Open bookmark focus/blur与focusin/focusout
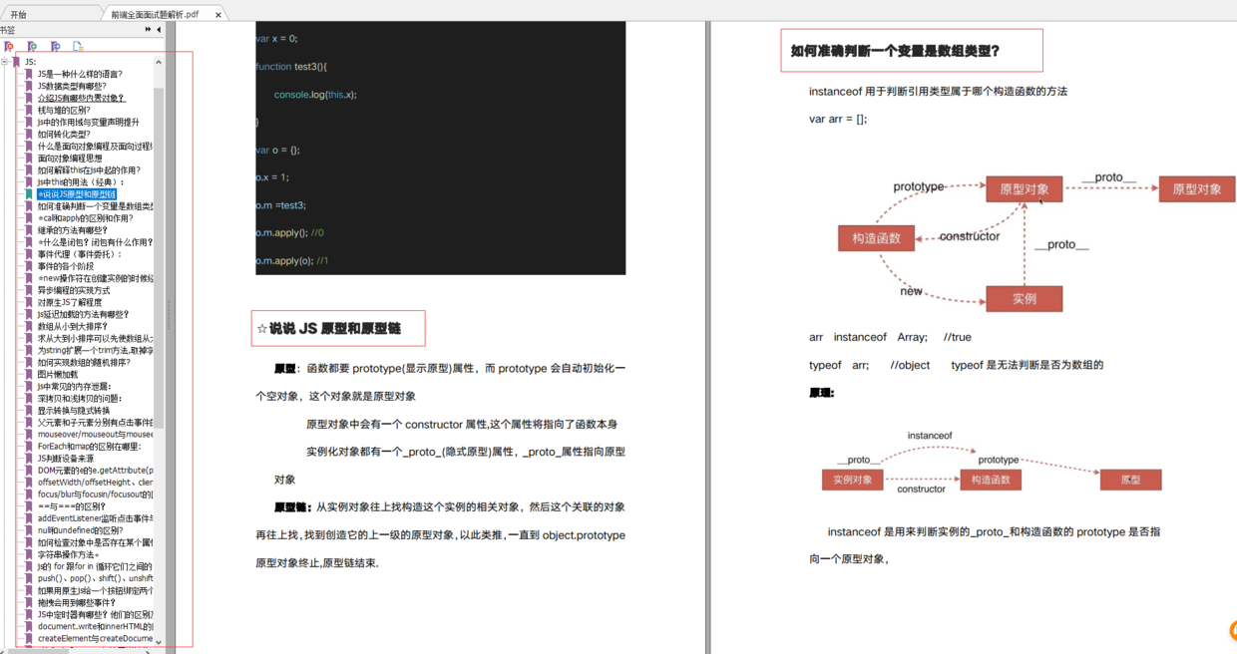This screenshot has height=654, width=1237. 96,494
